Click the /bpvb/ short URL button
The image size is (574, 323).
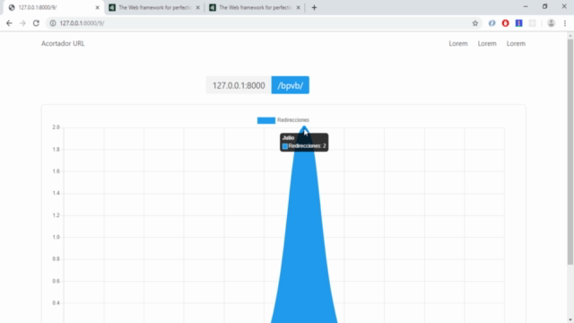(291, 85)
